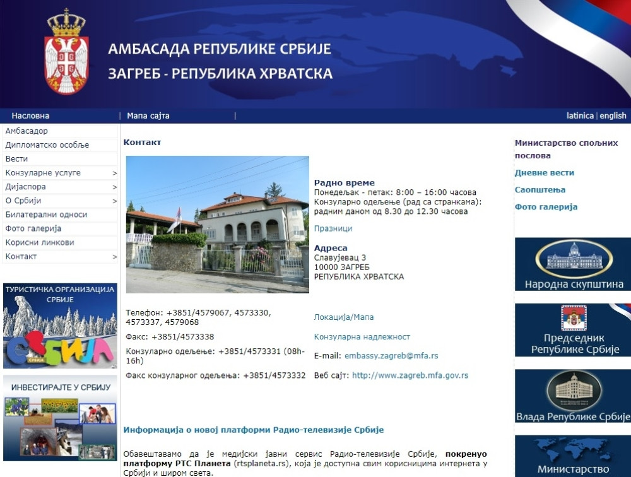Switch the site to latinica script
This screenshot has height=477, width=631.
click(x=579, y=116)
